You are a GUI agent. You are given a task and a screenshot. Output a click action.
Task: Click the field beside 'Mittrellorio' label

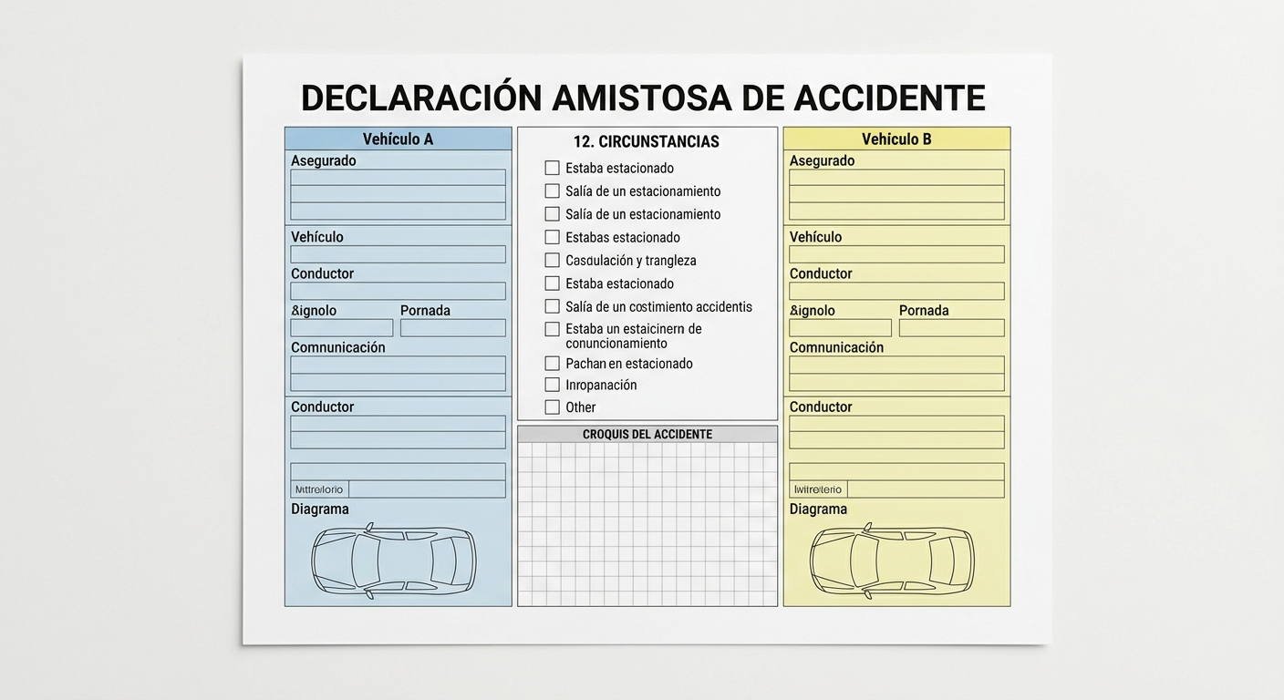tap(427, 489)
